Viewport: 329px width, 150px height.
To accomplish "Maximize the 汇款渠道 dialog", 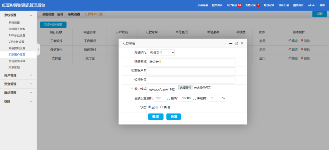I will (x=236, y=43).
